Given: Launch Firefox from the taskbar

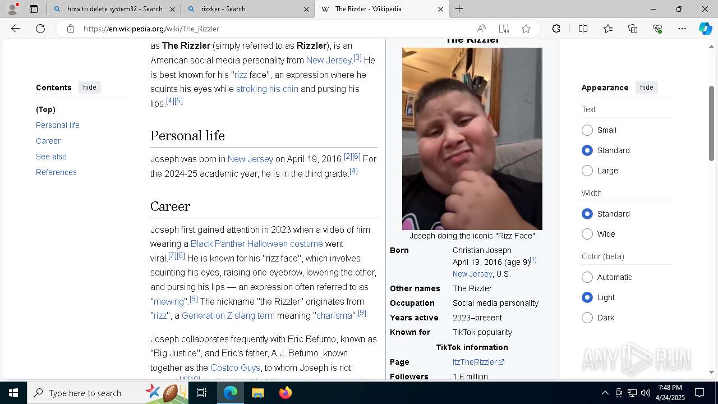Looking at the screenshot, I should pyautogui.click(x=286, y=393).
